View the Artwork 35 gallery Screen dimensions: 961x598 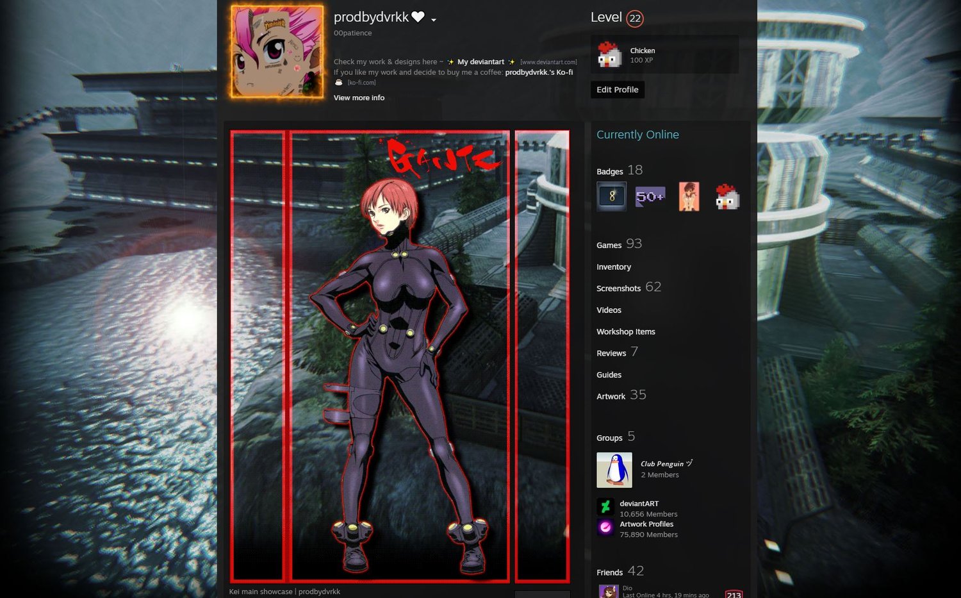(621, 395)
